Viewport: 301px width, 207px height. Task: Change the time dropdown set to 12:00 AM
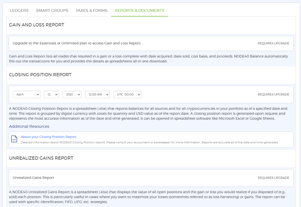(x=97, y=94)
